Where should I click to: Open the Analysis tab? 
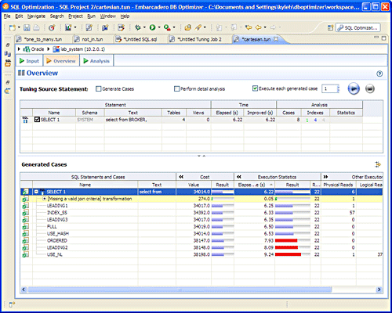pyautogui.click(x=96, y=61)
